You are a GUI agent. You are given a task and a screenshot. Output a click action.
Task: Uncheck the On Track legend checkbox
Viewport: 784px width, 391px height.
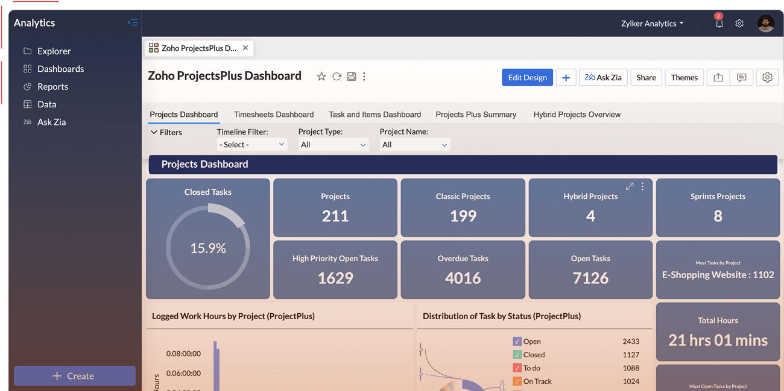pyautogui.click(x=517, y=381)
